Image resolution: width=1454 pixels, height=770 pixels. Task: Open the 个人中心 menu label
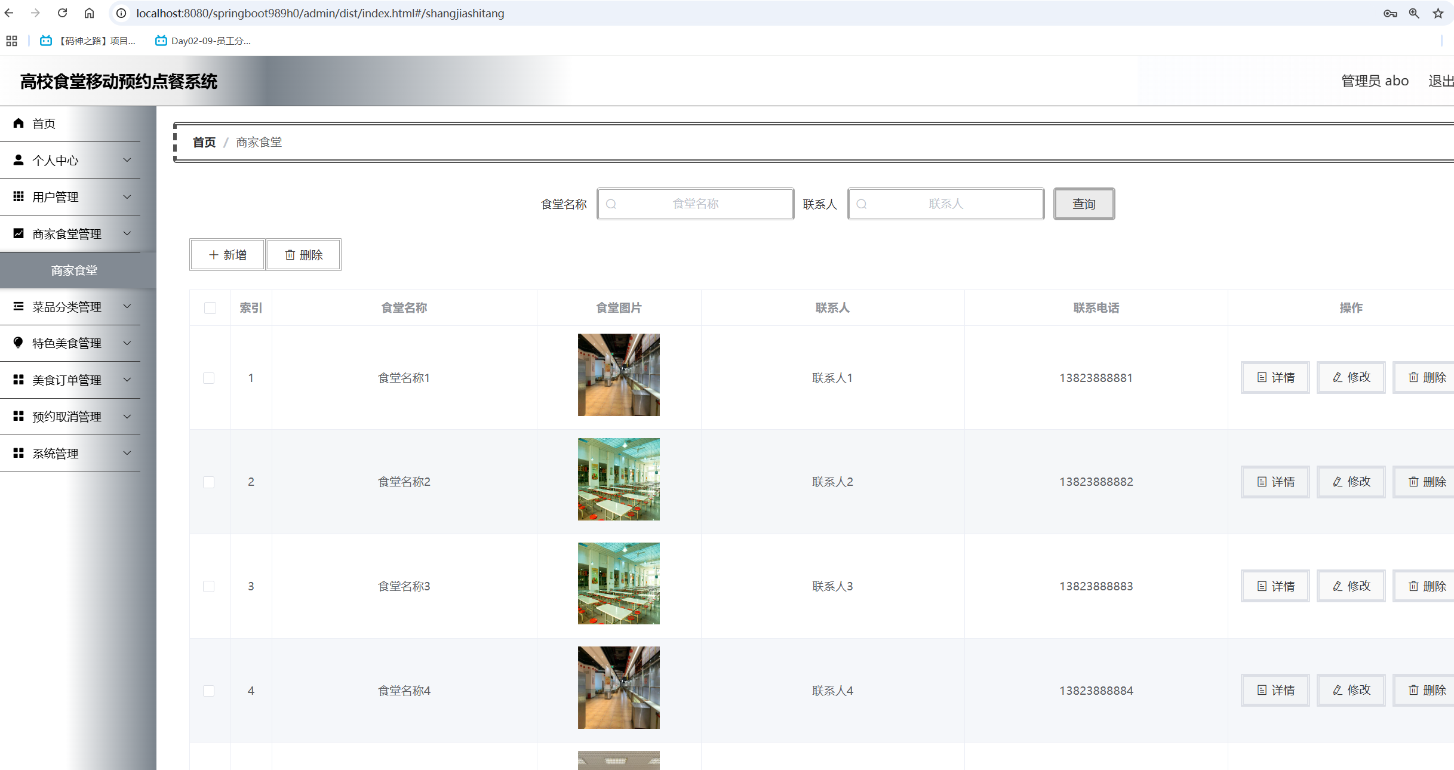56,161
